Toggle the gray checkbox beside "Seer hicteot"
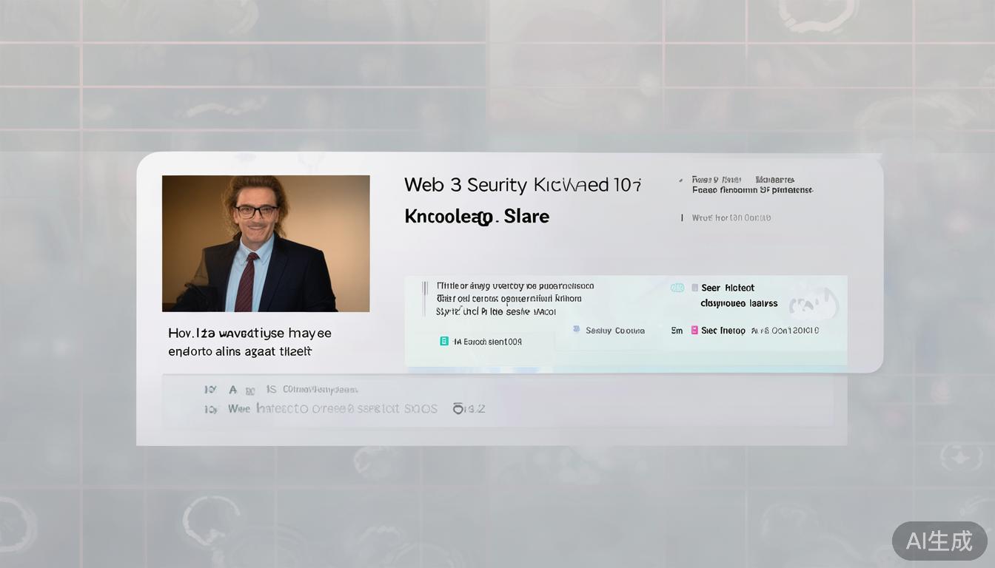995x568 pixels. (694, 288)
